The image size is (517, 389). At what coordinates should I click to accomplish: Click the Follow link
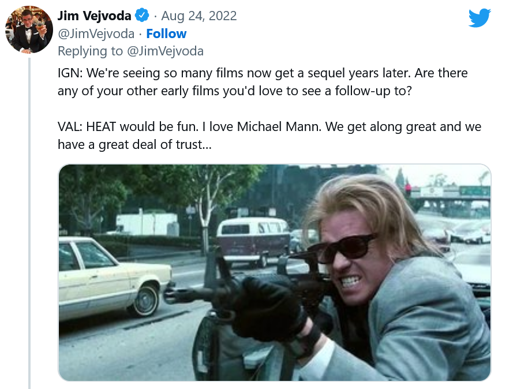[166, 33]
